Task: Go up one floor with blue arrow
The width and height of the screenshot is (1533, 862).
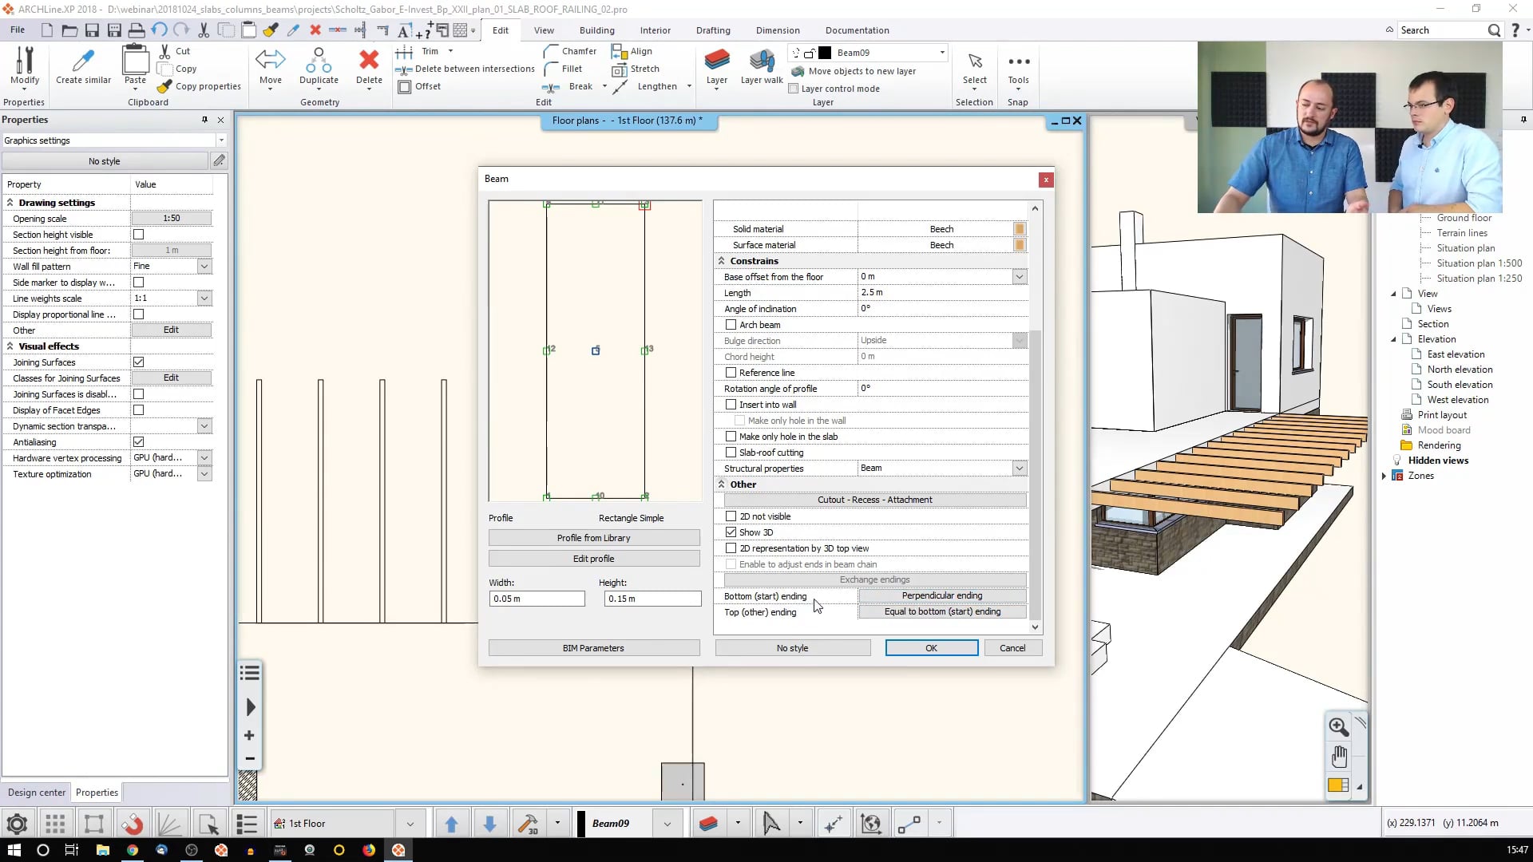Action: pyautogui.click(x=451, y=824)
